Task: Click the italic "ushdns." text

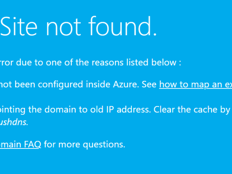Action: (x=14, y=122)
